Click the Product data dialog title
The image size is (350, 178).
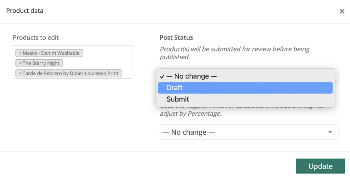[x=25, y=11]
